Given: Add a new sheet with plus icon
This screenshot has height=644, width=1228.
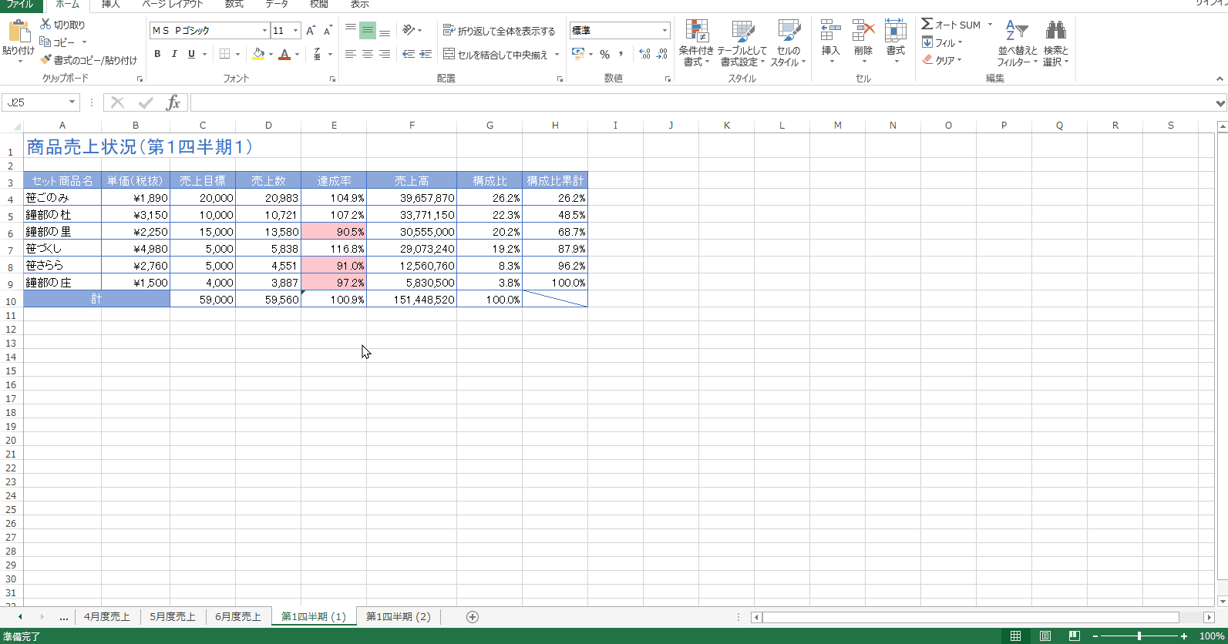Looking at the screenshot, I should (x=473, y=617).
